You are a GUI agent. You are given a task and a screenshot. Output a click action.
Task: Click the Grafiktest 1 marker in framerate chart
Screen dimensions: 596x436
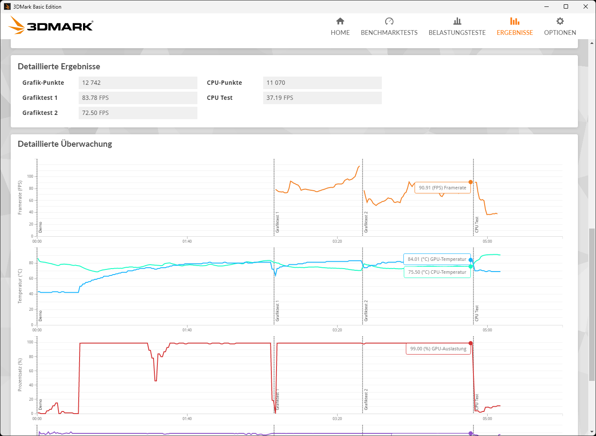click(277, 222)
